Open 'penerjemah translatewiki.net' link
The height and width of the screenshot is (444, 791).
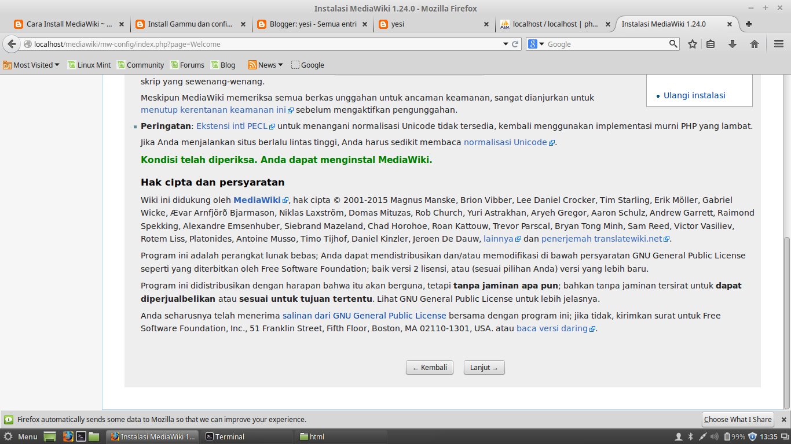click(605, 239)
